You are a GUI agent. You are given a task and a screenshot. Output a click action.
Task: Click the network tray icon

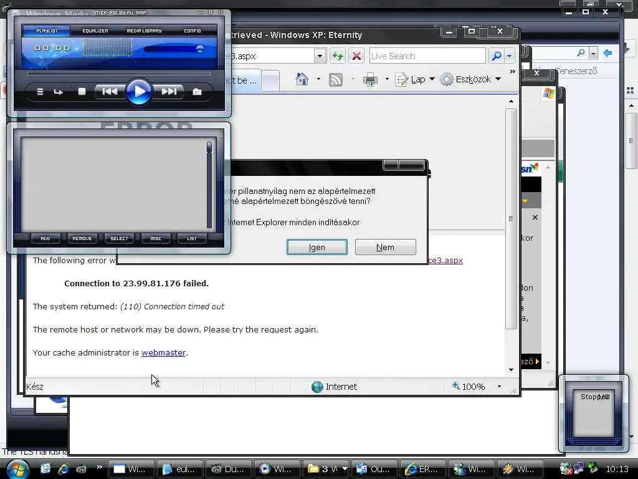click(x=578, y=468)
